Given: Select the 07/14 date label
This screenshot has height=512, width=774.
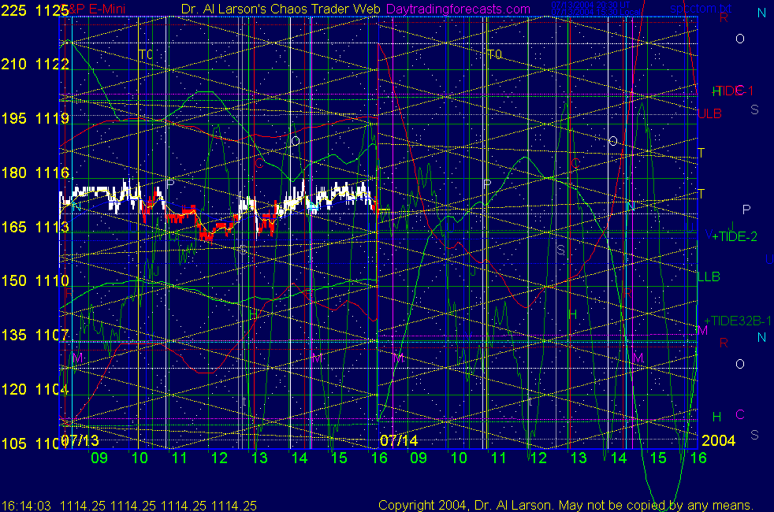Looking at the screenshot, I should point(399,440).
